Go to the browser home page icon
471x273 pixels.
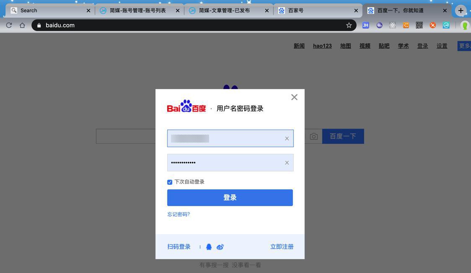pos(22,25)
